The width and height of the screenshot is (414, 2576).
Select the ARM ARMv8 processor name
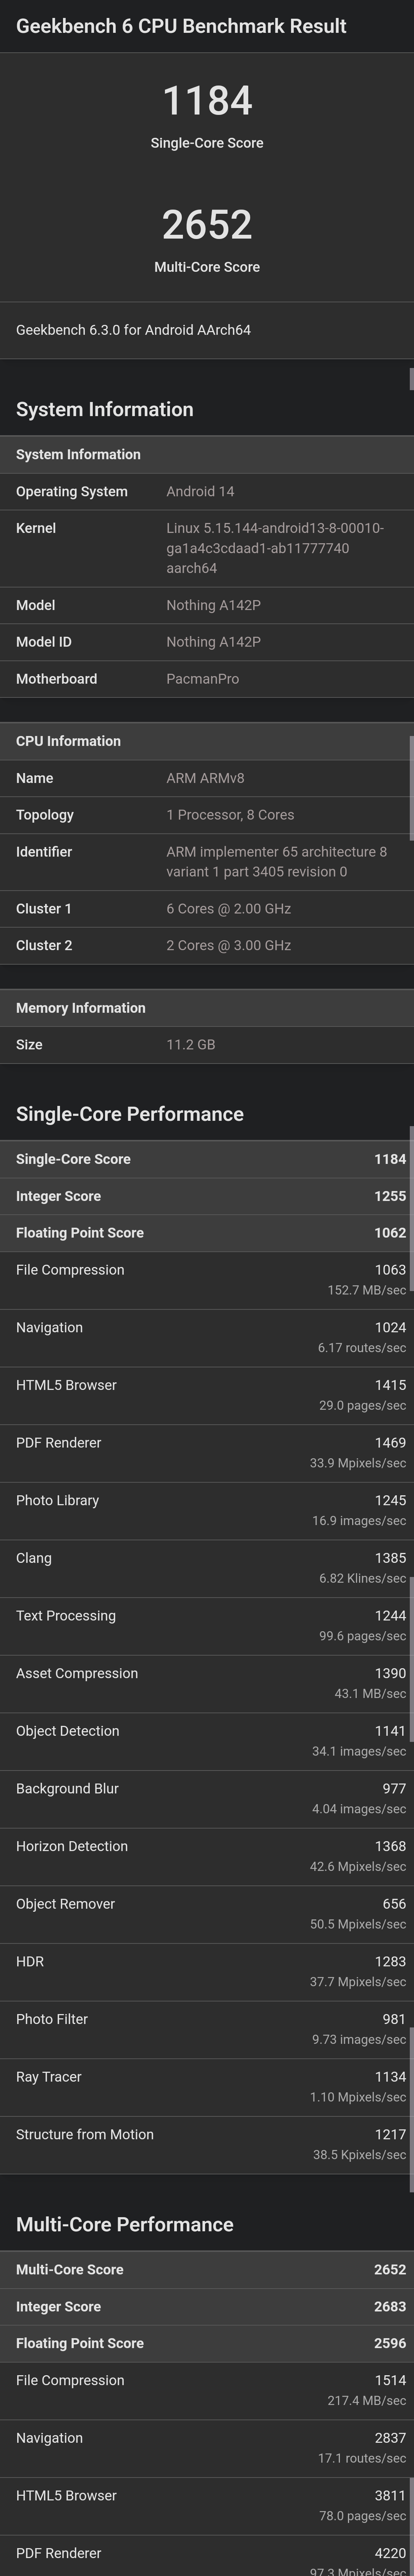(205, 778)
